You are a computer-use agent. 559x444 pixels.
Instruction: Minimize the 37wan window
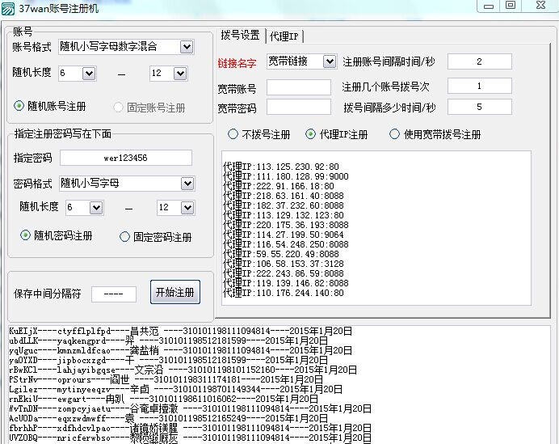[489, 6]
